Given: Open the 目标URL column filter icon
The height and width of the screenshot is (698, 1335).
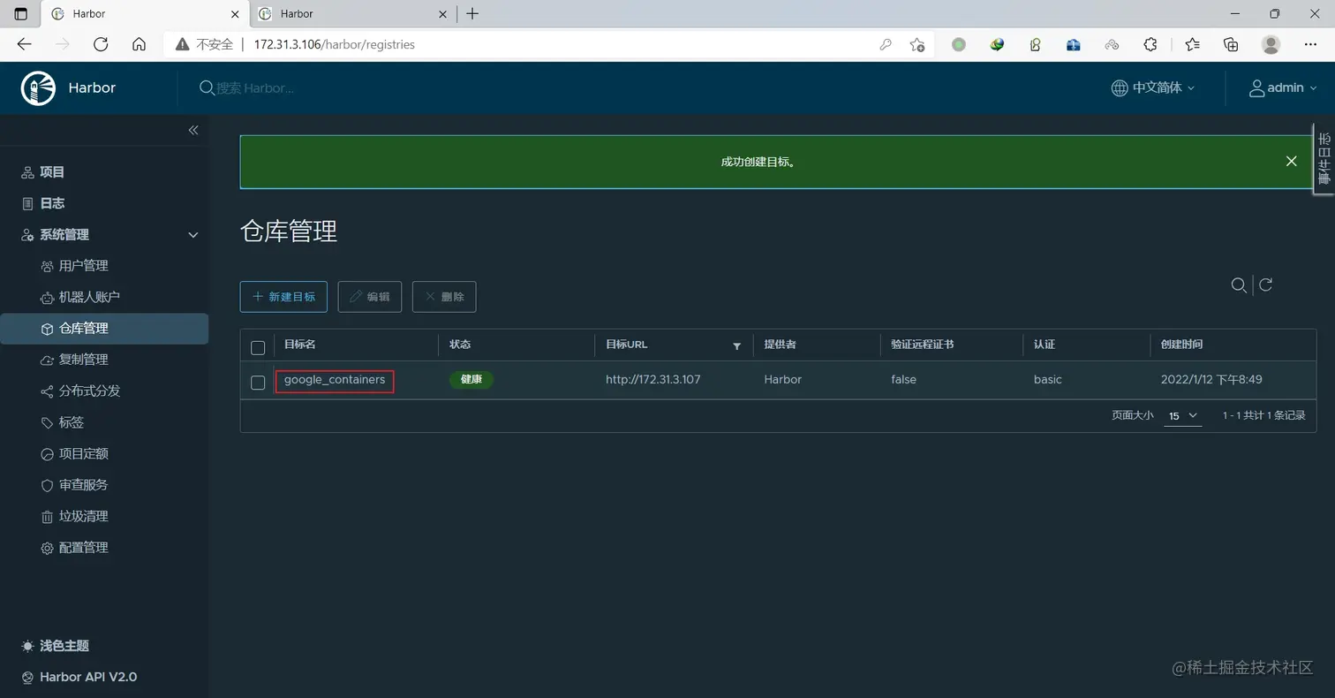Looking at the screenshot, I should [x=736, y=345].
